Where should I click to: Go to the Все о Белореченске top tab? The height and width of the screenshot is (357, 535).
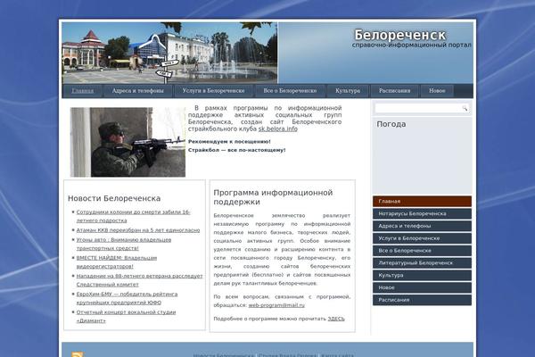pos(290,91)
